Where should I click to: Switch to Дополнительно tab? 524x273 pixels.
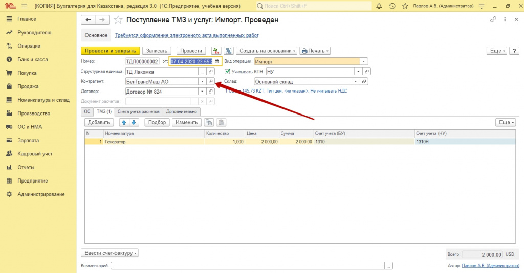tap(182, 112)
